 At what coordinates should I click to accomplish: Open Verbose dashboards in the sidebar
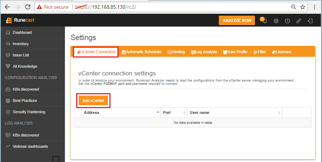pyautogui.click(x=33, y=146)
